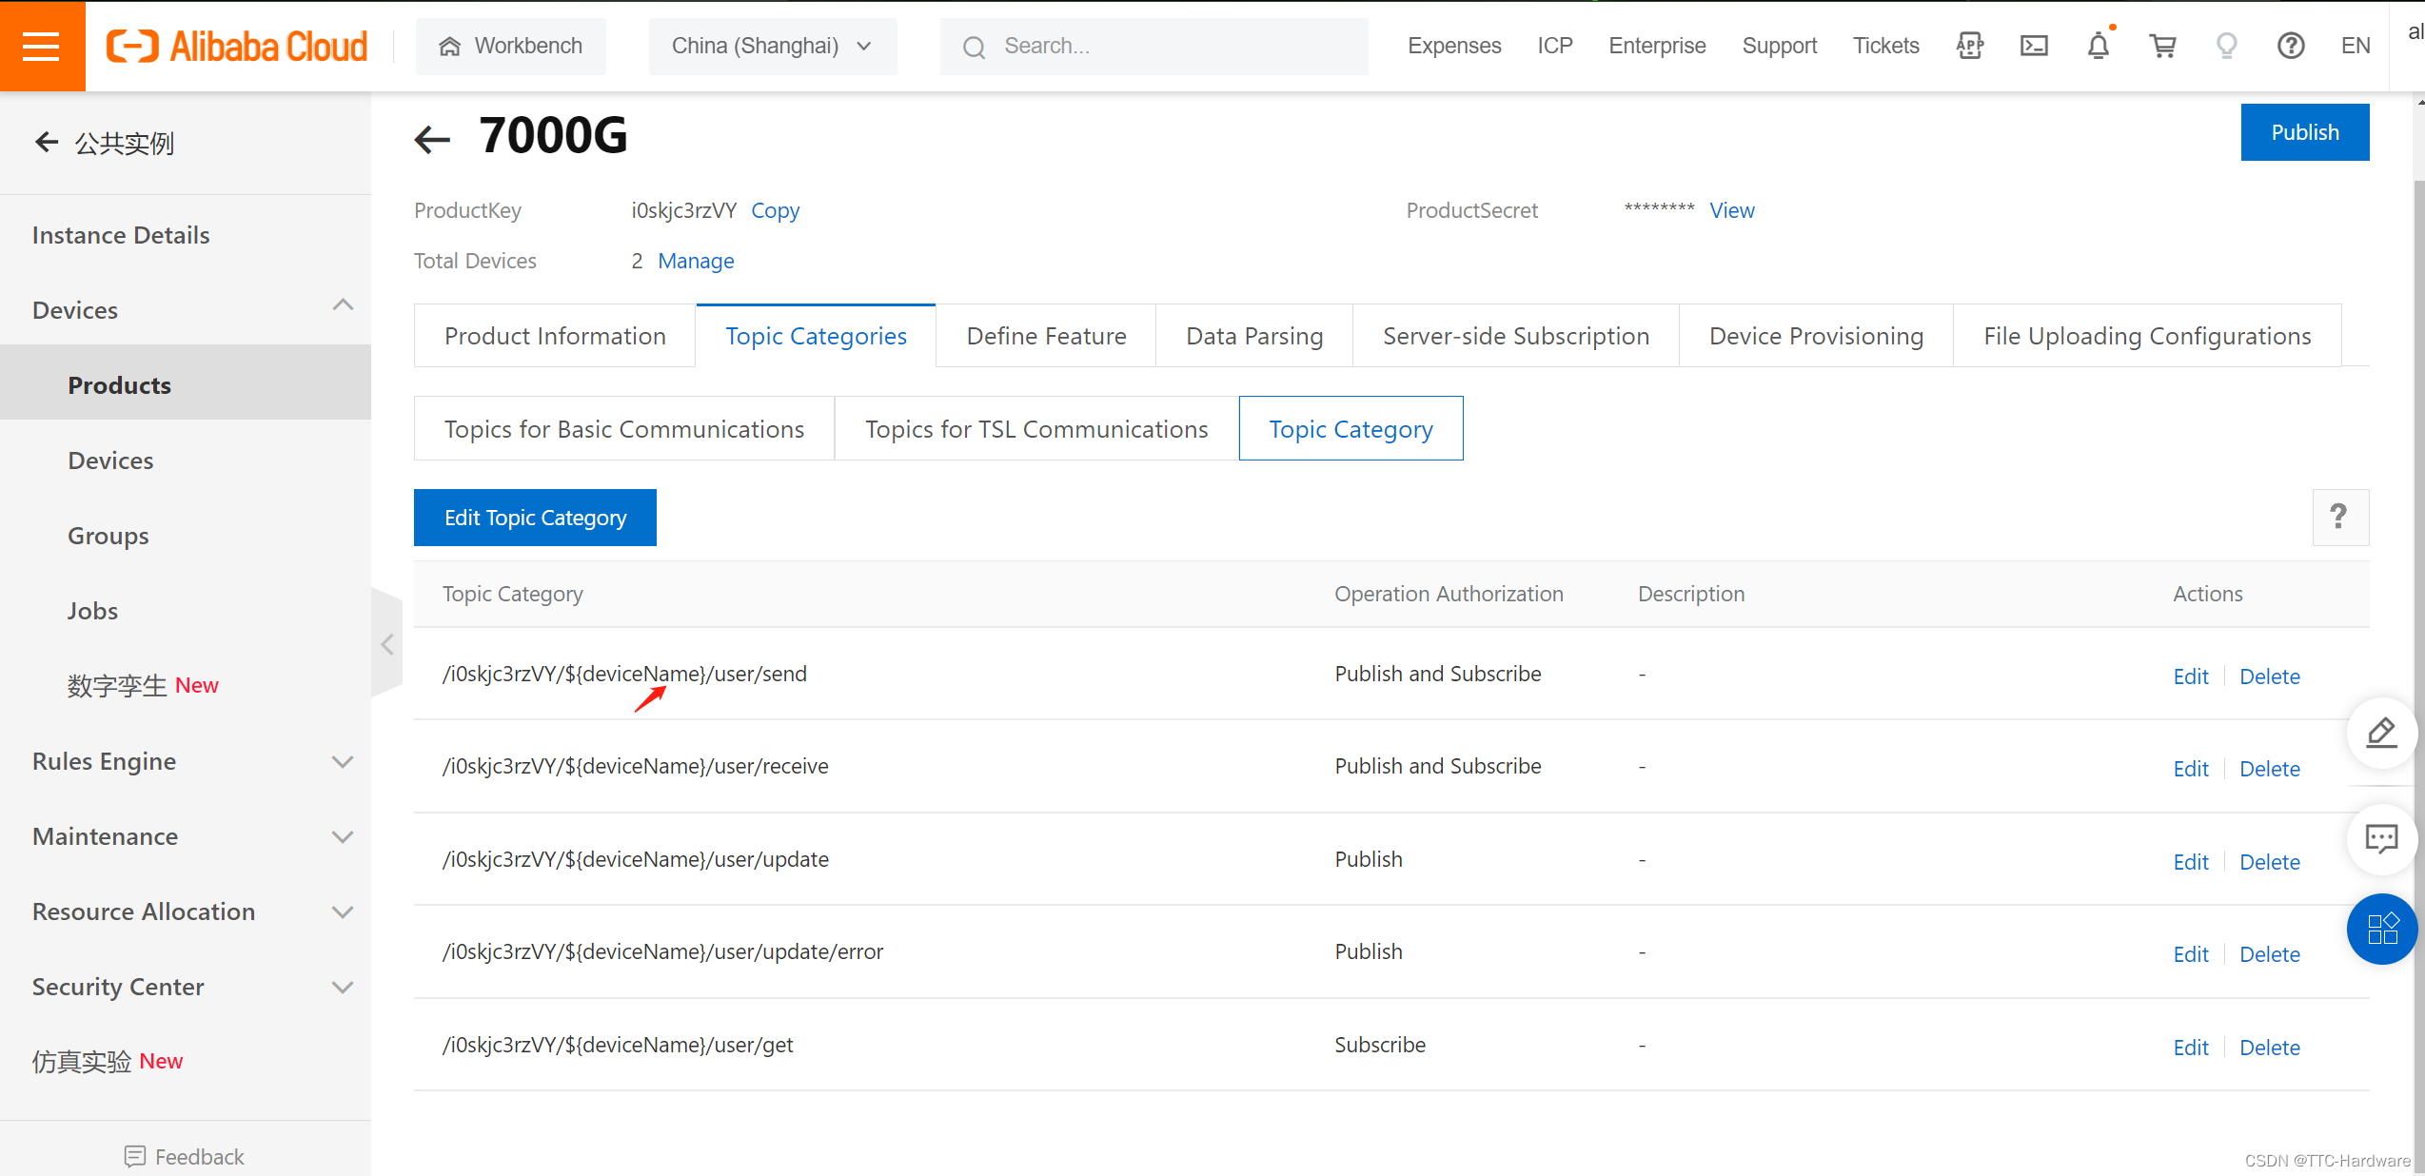
Task: Launch Cloud Shell terminal icon
Action: tap(2034, 46)
